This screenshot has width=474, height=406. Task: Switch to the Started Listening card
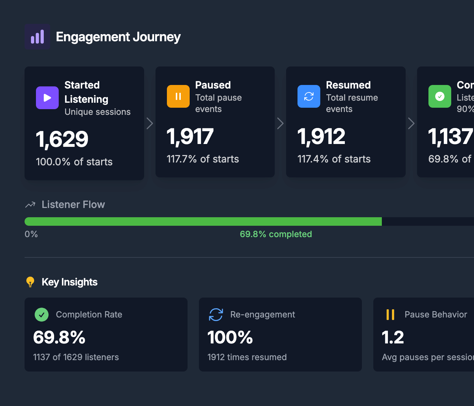[x=84, y=123]
